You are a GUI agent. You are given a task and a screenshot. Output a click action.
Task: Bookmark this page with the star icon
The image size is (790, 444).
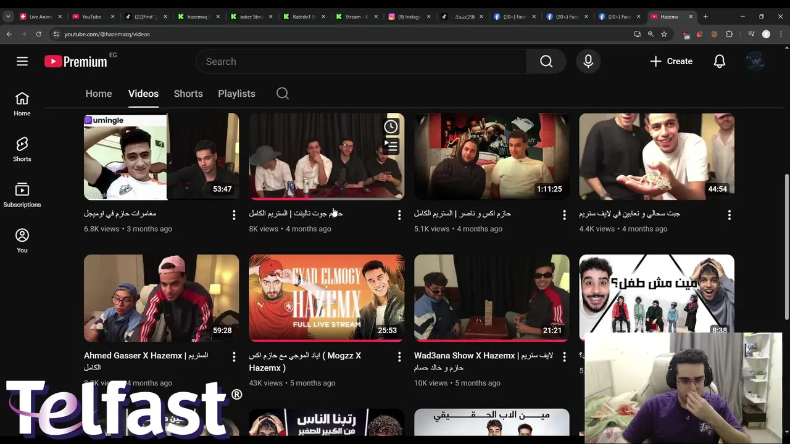tap(664, 34)
